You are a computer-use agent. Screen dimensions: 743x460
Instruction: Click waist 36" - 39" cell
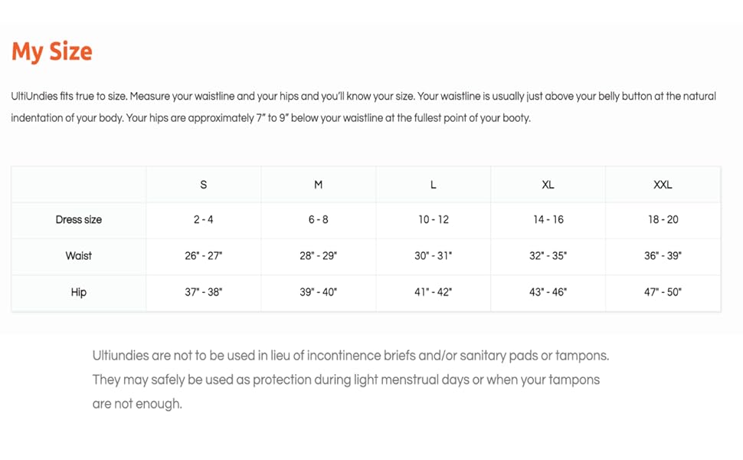663,256
